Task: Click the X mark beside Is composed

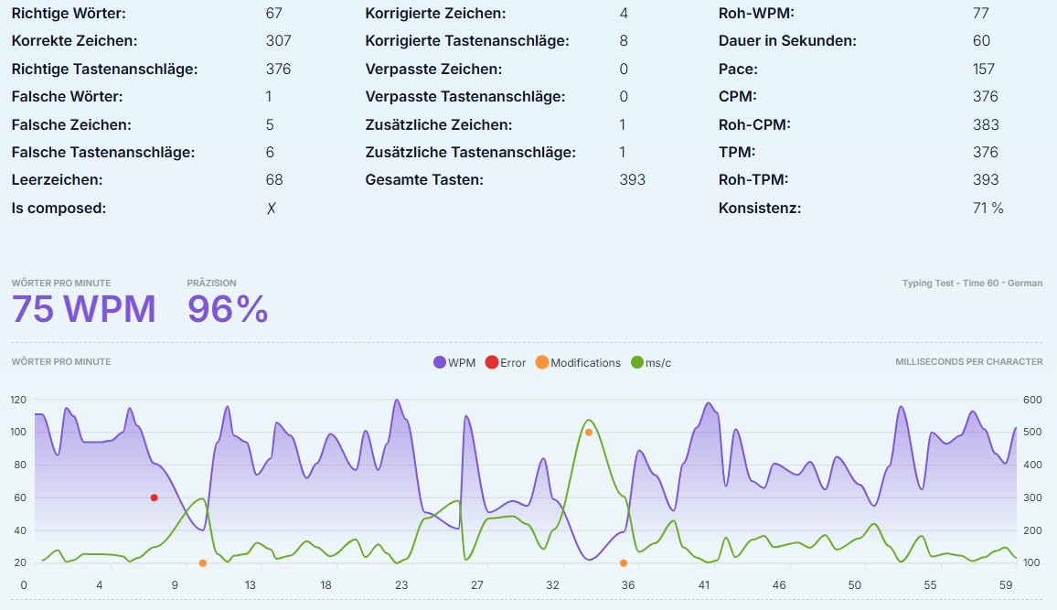Action: [271, 209]
